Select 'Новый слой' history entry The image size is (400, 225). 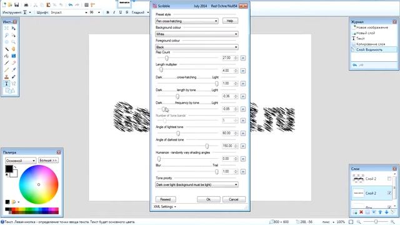[x=365, y=33]
